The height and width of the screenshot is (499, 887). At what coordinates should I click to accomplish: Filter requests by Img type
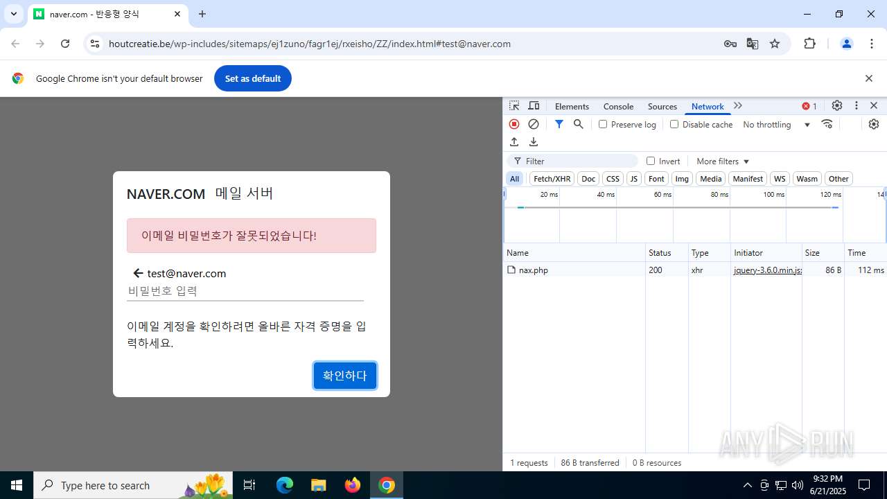pyautogui.click(x=682, y=179)
